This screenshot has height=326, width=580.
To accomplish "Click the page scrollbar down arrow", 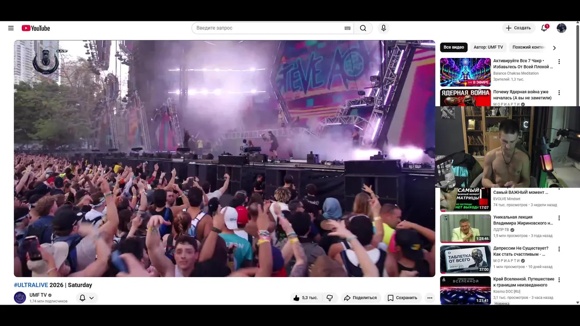I will coord(577,302).
